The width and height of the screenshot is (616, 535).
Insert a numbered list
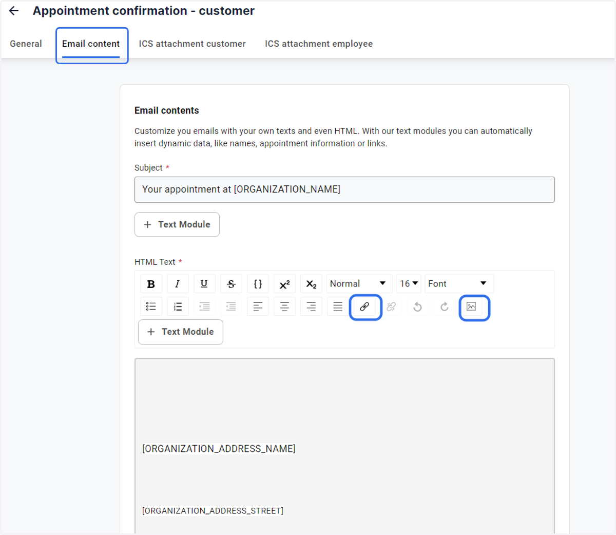178,307
